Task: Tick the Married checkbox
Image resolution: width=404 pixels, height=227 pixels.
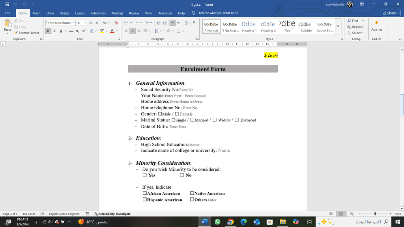Action: pos(192,120)
